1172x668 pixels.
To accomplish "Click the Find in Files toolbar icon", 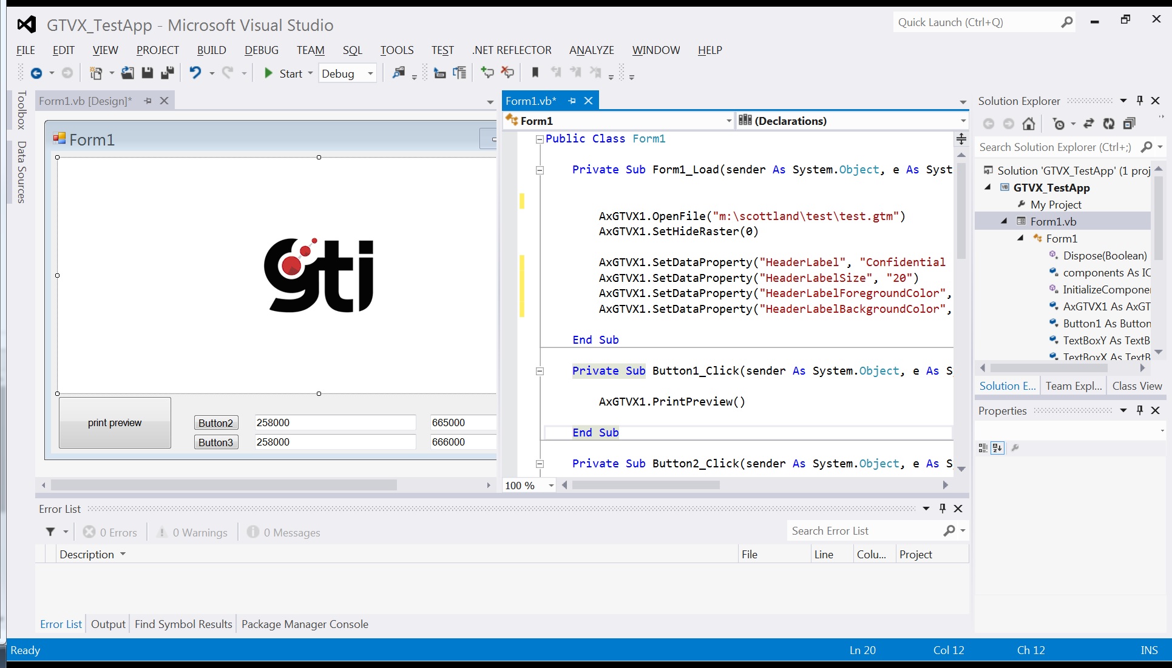I will click(399, 73).
